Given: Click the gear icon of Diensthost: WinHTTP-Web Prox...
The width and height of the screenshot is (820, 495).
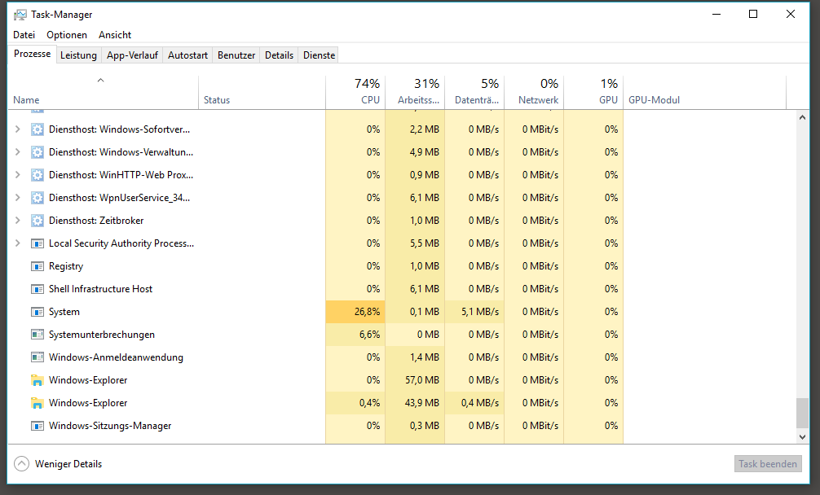Looking at the screenshot, I should [x=37, y=175].
